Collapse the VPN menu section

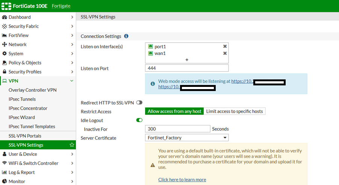click(72, 81)
